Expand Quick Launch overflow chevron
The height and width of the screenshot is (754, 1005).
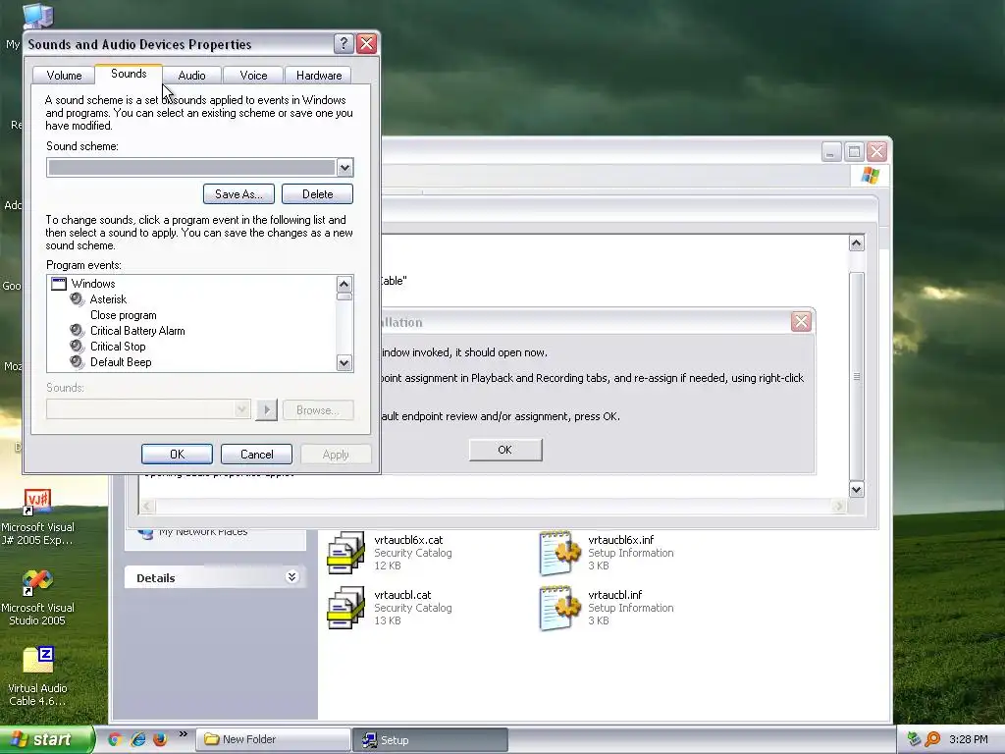184,734
